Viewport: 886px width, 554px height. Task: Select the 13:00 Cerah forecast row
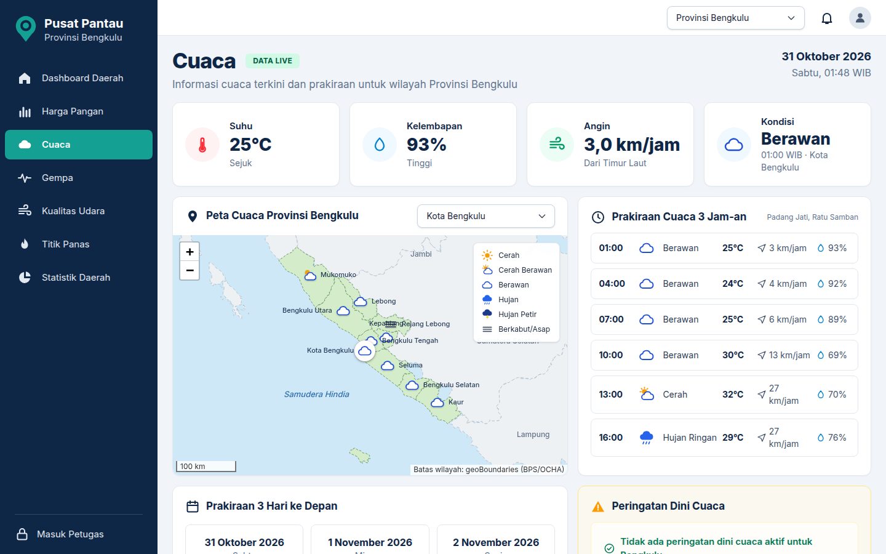[724, 395]
